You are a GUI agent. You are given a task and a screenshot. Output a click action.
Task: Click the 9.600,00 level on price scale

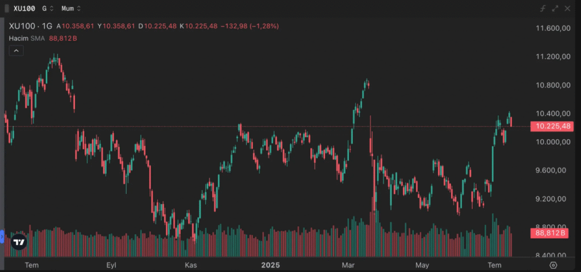(553, 170)
